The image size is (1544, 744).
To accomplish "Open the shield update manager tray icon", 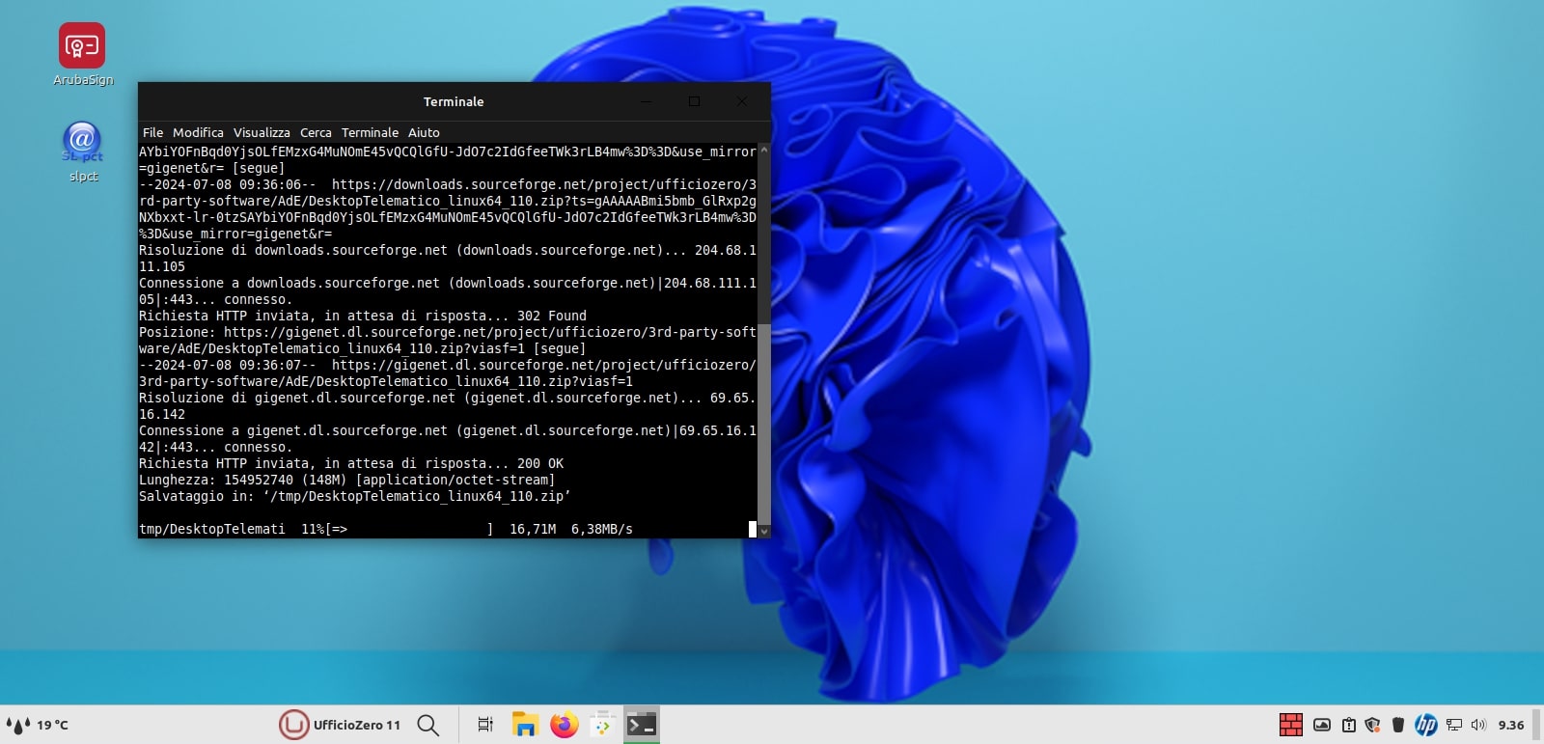I will 1372,725.
